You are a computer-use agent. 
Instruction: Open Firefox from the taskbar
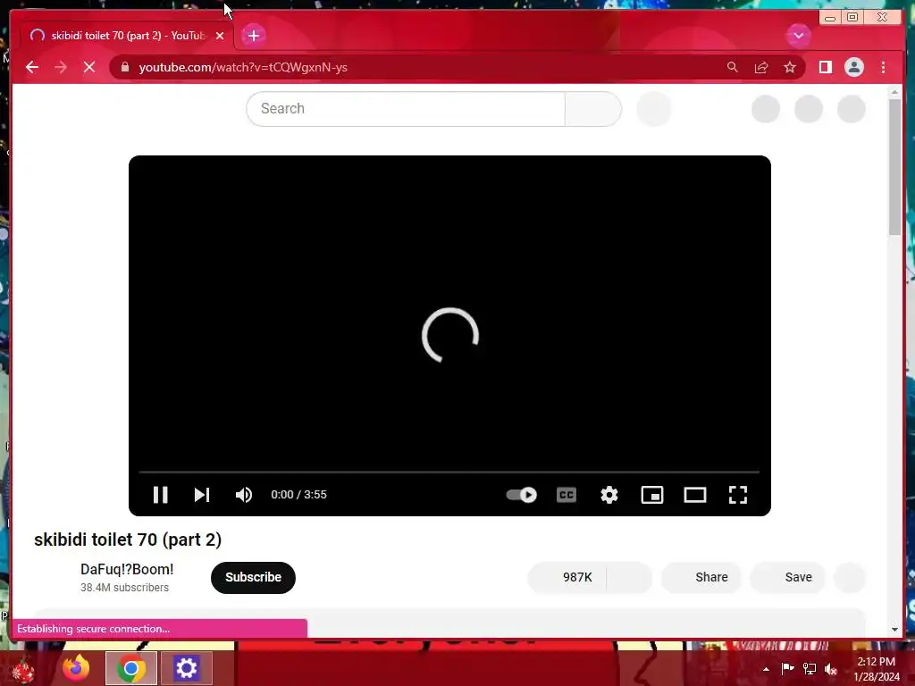(77, 668)
